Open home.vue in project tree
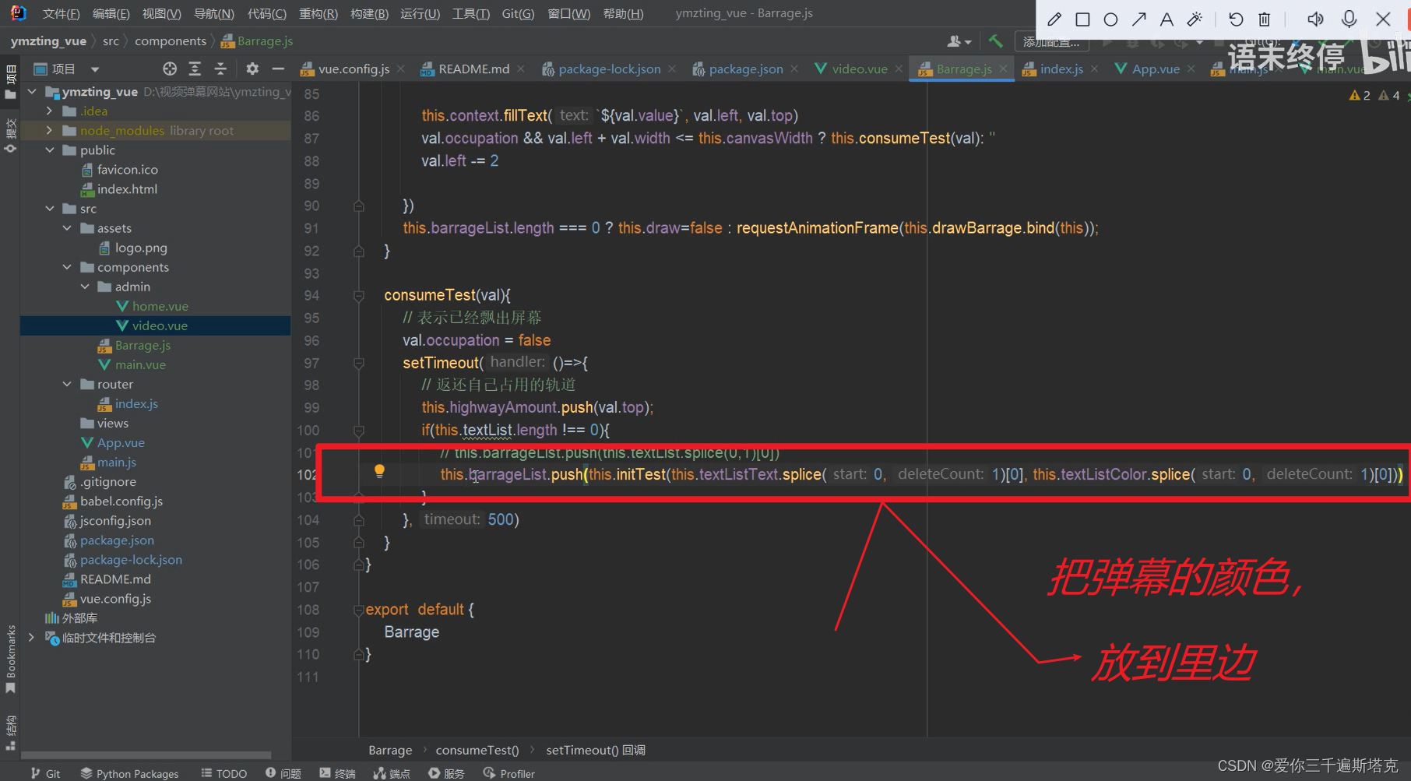The height and width of the screenshot is (781, 1411). point(160,307)
